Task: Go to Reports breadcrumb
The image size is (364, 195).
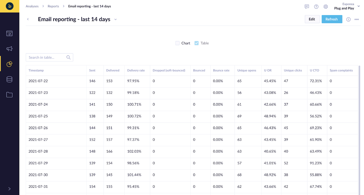Action: (53, 6)
